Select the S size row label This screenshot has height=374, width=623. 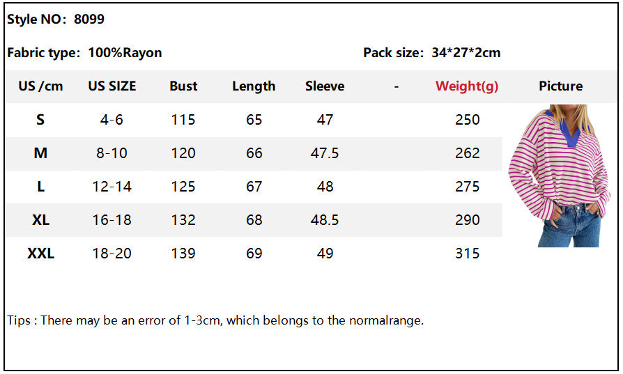[40, 120]
